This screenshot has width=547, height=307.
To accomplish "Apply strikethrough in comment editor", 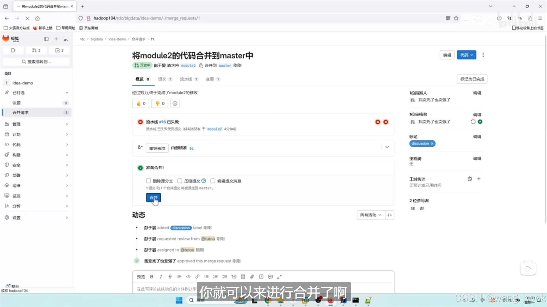I will (170, 277).
